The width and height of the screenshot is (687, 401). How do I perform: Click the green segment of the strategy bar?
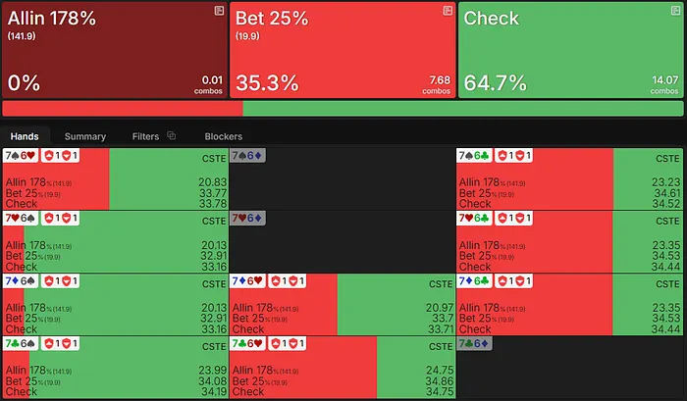pyautogui.click(x=461, y=108)
